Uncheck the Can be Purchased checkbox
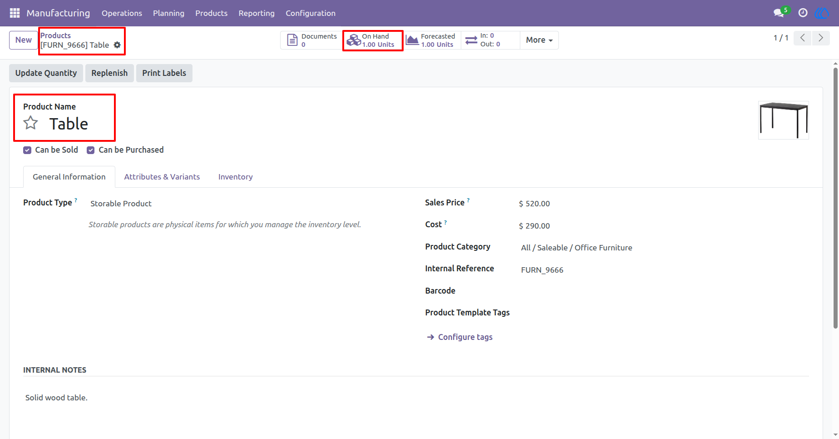This screenshot has width=839, height=439. pyautogui.click(x=91, y=150)
